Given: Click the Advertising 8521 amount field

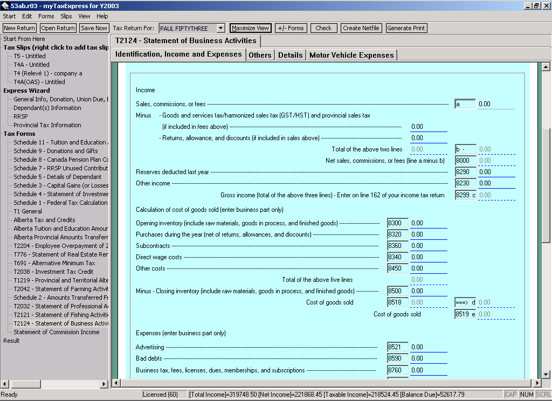Looking at the screenshot, I should 429,347.
